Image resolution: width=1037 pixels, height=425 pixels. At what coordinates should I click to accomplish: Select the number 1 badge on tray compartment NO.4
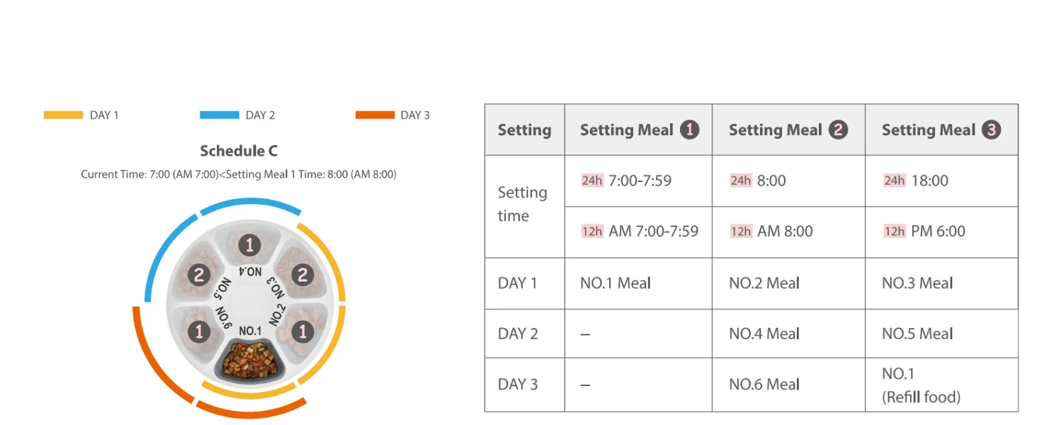249,245
